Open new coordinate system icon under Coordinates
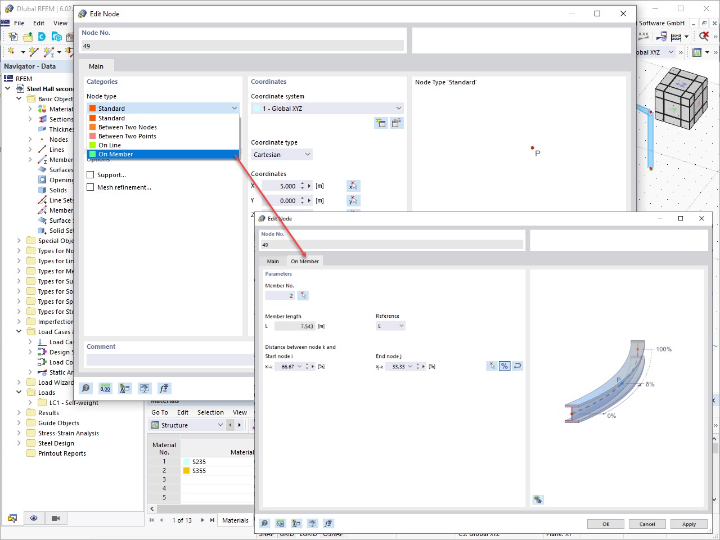The width and height of the screenshot is (720, 540). coord(381,123)
